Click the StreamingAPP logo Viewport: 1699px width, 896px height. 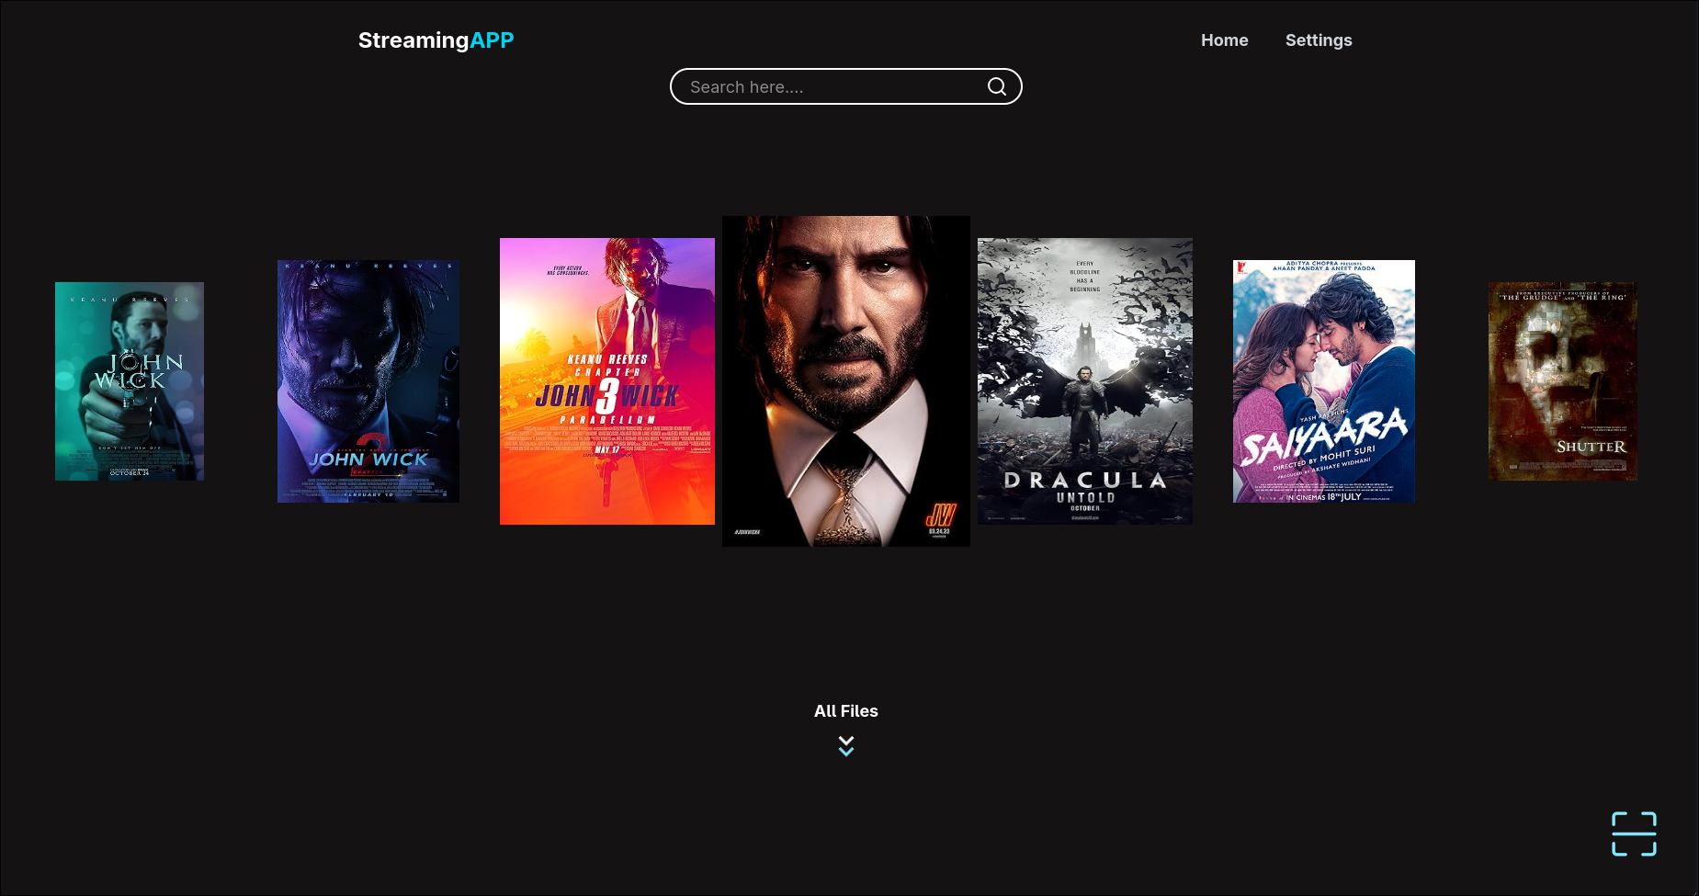(436, 40)
